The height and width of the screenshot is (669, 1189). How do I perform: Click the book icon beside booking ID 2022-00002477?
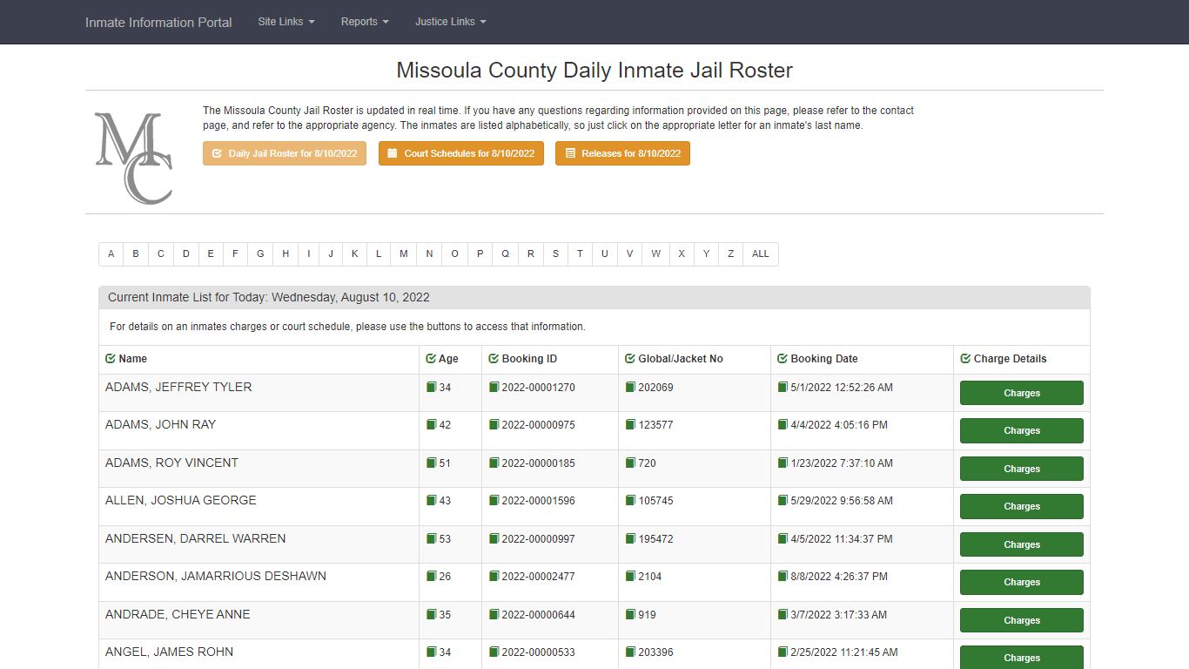[x=494, y=576]
